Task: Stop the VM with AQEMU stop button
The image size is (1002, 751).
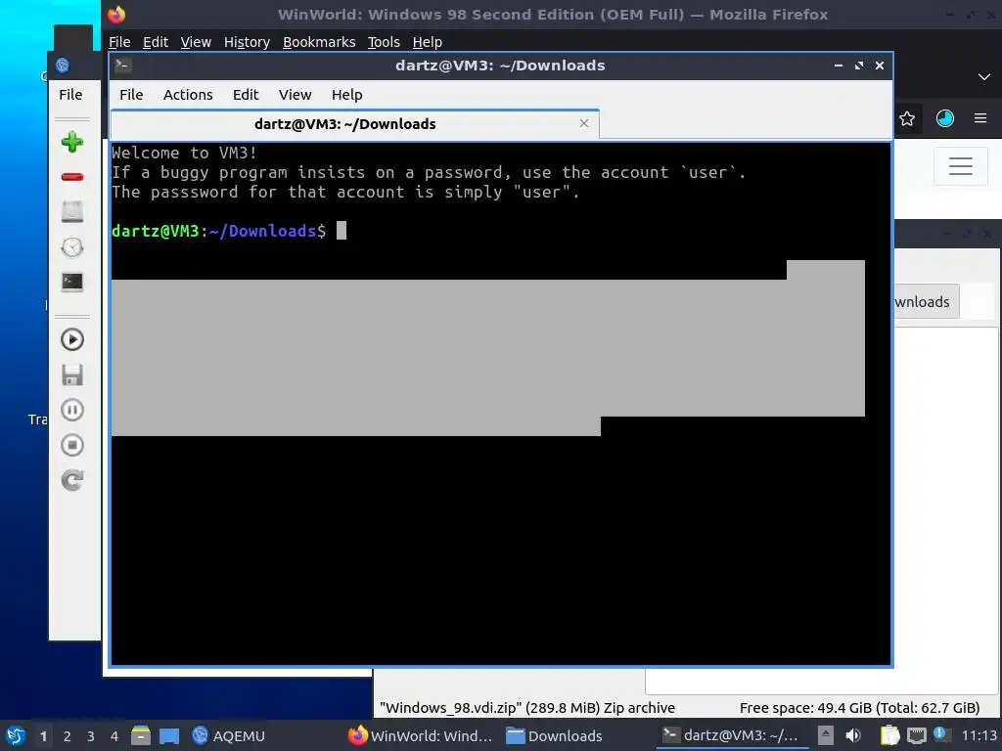Action: point(72,445)
